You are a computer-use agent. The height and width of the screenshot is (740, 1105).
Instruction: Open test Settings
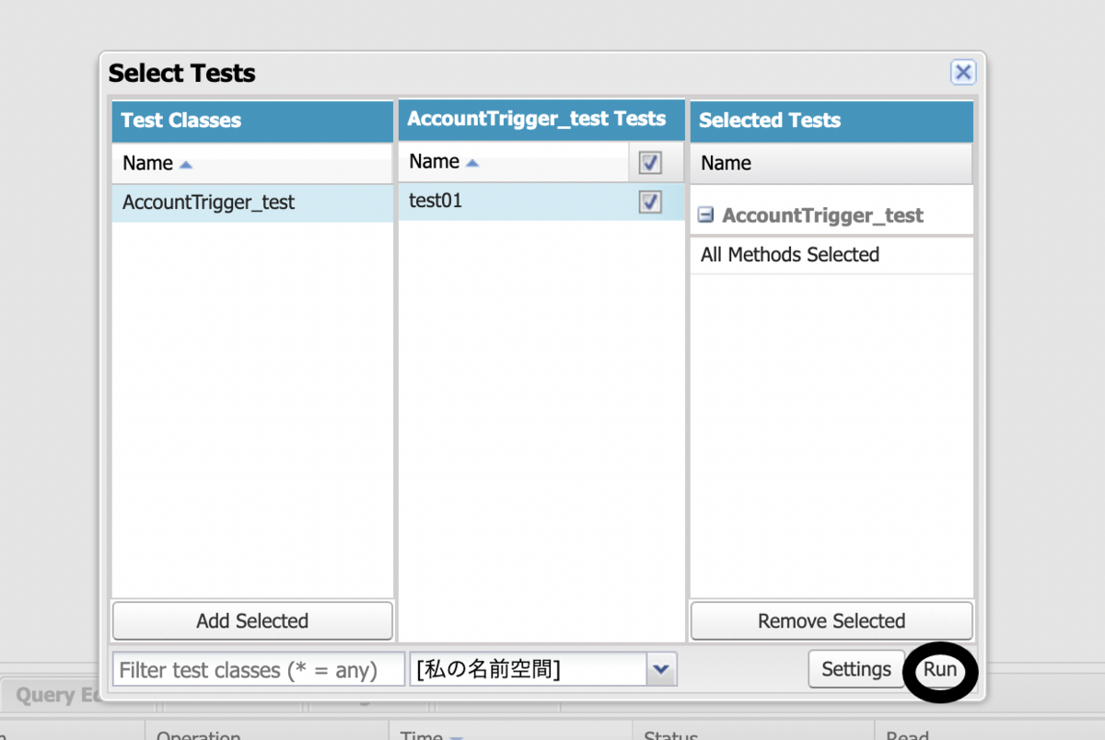(856, 669)
